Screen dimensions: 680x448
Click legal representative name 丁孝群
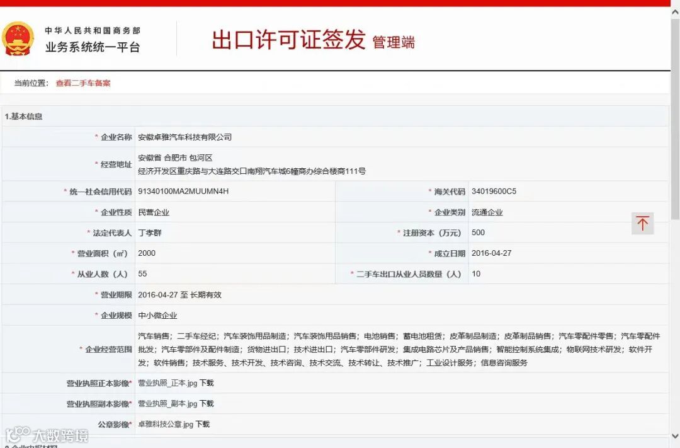pos(150,233)
